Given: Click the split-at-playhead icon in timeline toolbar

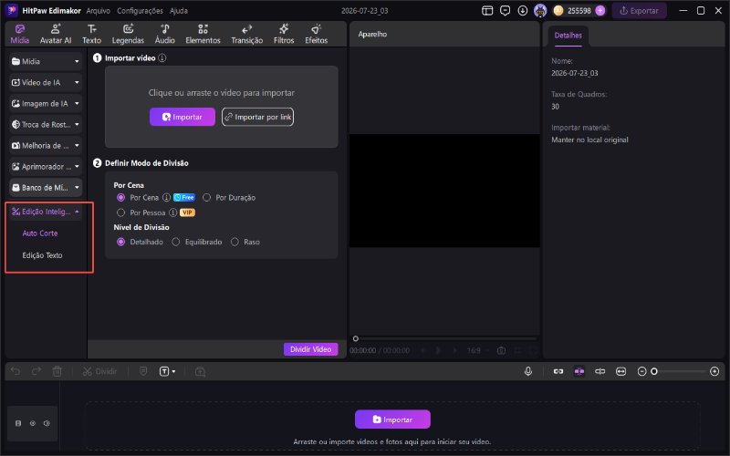Looking at the screenshot, I should pos(600,371).
